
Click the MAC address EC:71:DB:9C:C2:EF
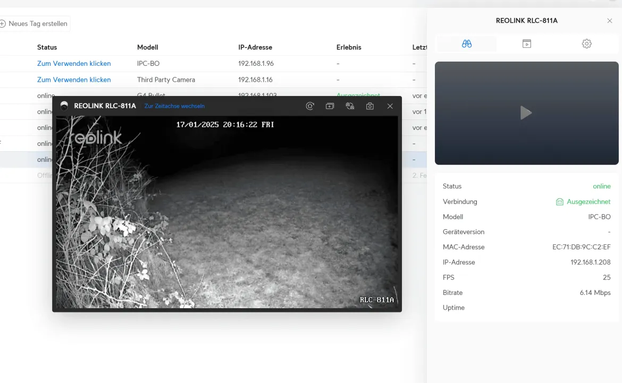tap(581, 247)
